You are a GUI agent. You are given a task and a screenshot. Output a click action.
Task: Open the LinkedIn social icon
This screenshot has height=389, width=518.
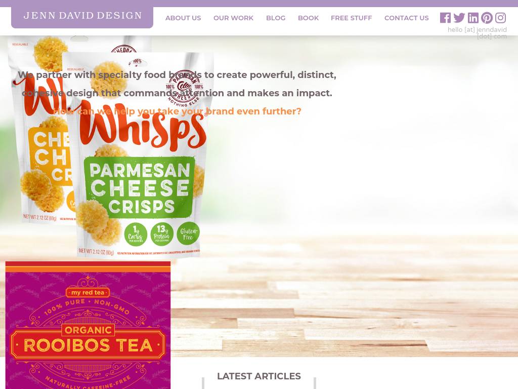[x=473, y=18]
